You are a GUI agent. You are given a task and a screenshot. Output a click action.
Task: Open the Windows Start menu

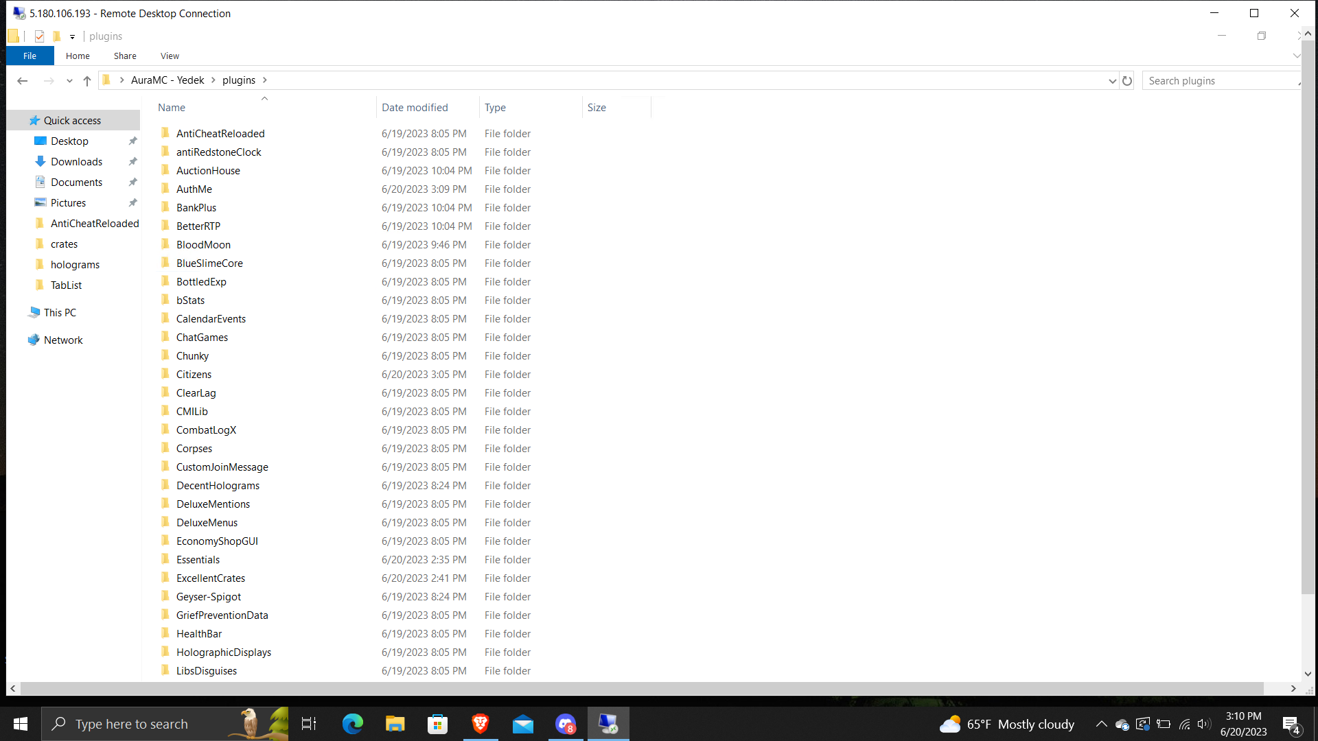[x=21, y=724]
